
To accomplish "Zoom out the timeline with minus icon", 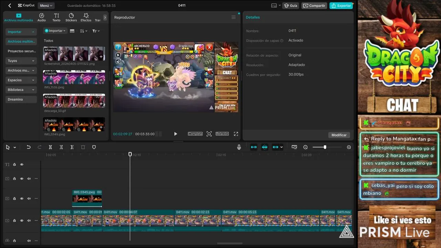I will pyautogui.click(x=305, y=147).
